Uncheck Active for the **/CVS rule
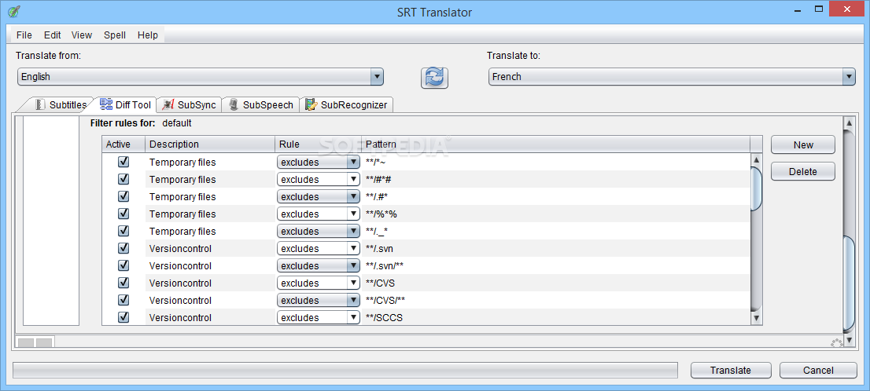This screenshot has width=870, height=391. pos(123,283)
